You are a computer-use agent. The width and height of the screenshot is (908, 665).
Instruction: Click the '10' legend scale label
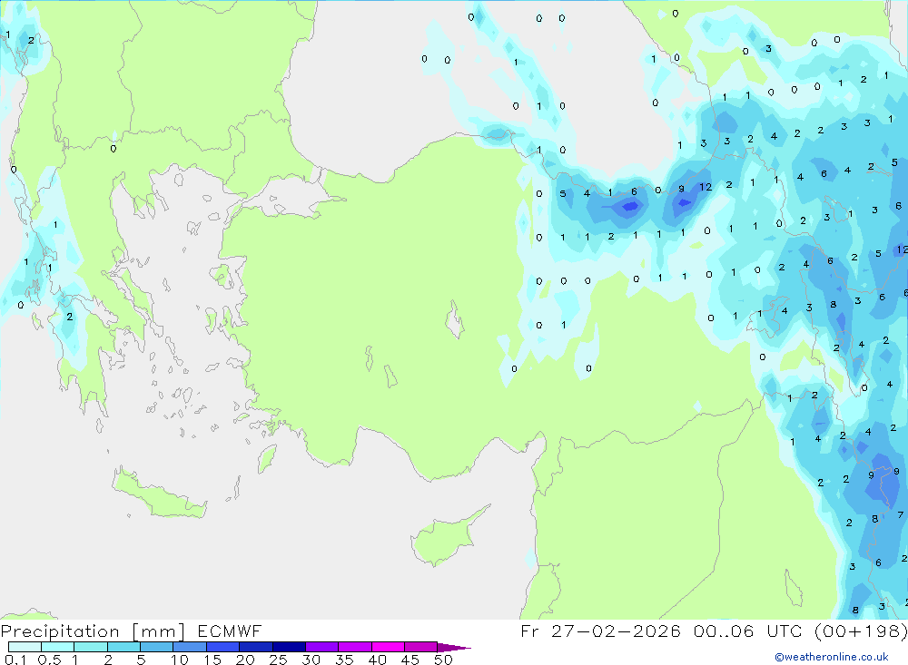pyautogui.click(x=180, y=660)
